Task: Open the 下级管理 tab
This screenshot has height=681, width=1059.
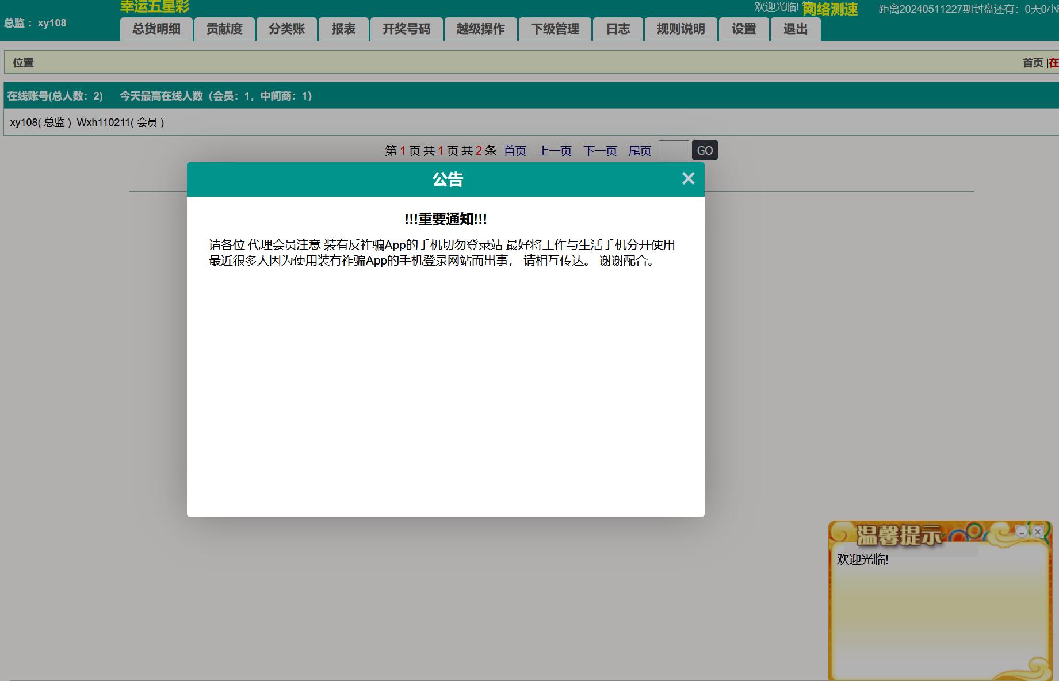Action: point(555,29)
